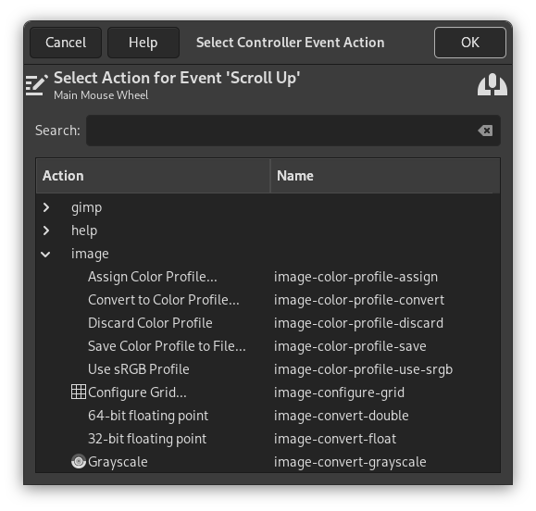Expand the gimp action group
The height and width of the screenshot is (511, 536).
click(x=46, y=207)
